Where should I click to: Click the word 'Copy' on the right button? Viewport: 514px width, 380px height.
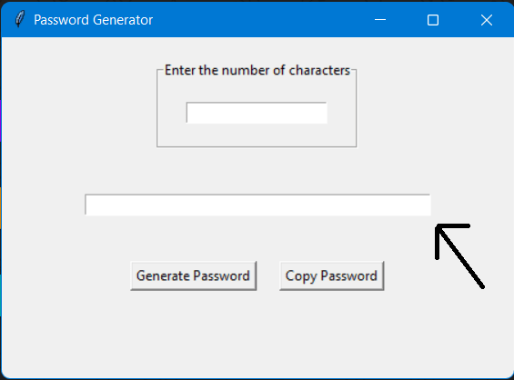point(301,276)
